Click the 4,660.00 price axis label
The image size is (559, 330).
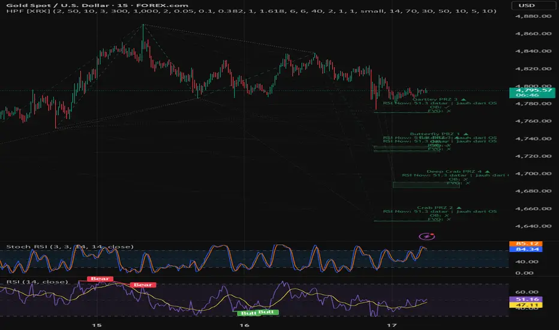tap(533, 208)
